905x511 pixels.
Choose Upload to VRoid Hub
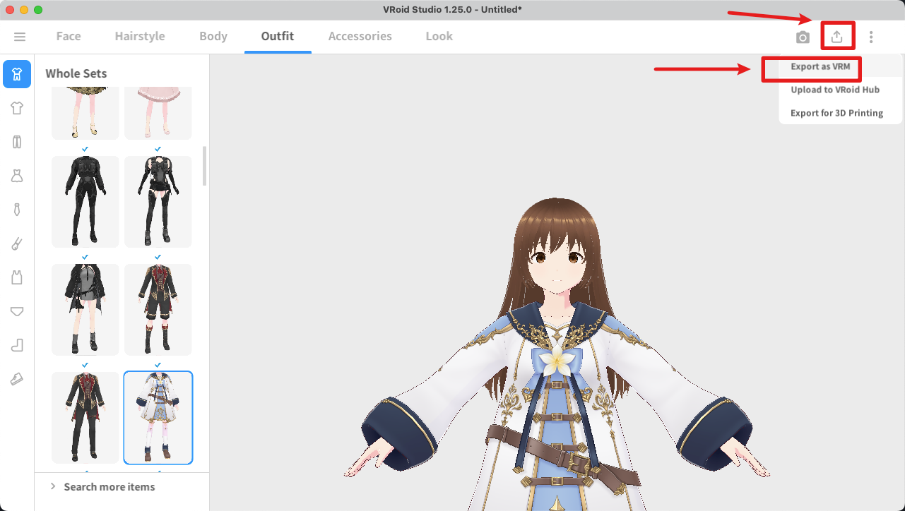click(x=834, y=90)
